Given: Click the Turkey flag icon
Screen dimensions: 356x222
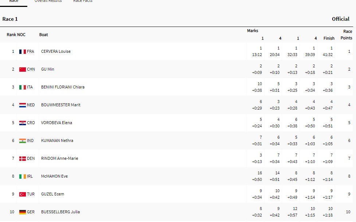Looking at the screenshot, I should 23,194.
